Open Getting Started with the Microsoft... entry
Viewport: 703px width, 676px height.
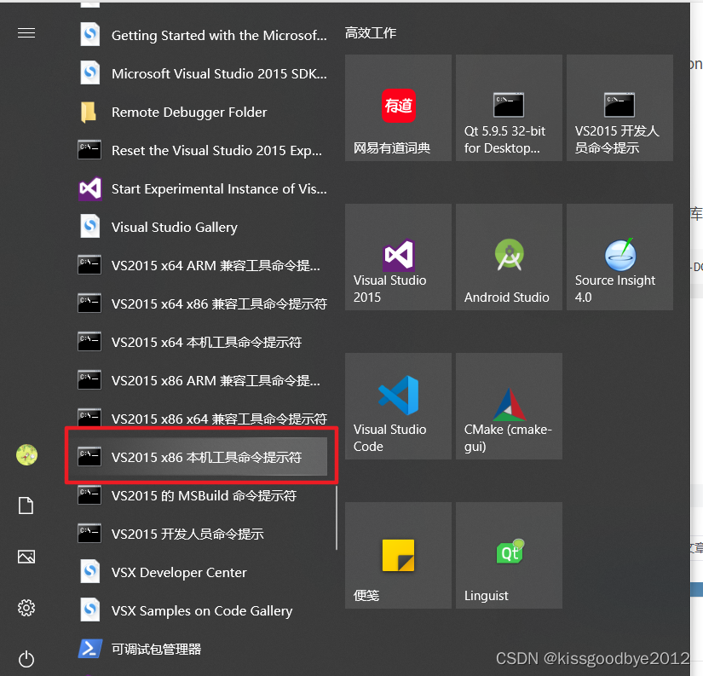(x=202, y=35)
